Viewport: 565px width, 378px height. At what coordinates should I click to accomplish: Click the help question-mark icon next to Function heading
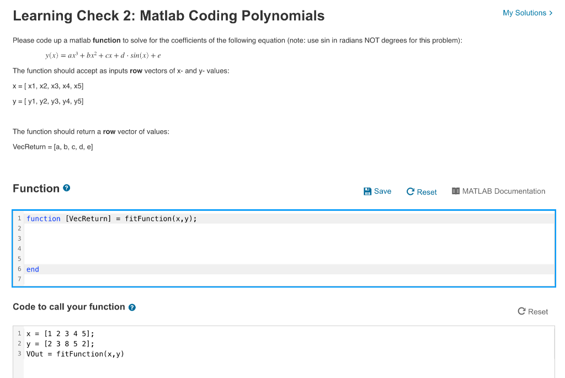[x=66, y=188]
